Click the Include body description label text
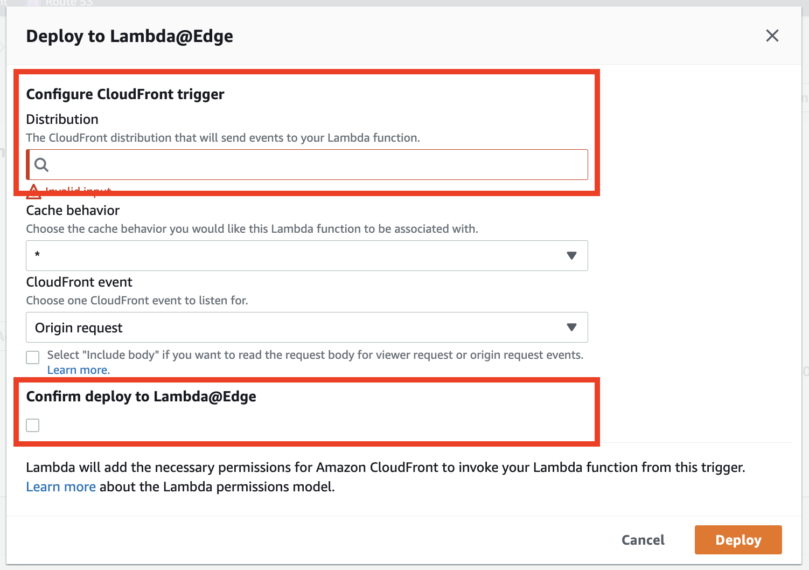Image resolution: width=809 pixels, height=570 pixels. pos(315,355)
